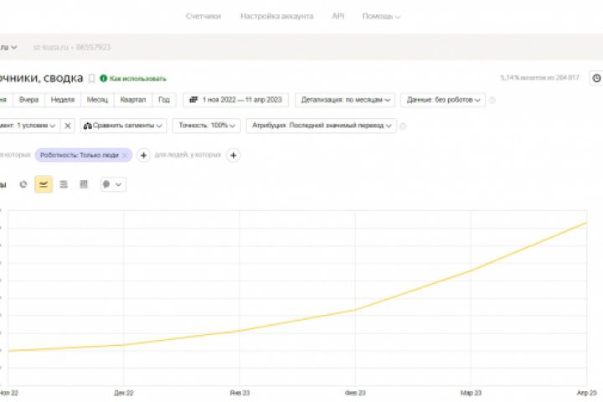Select the bar chart view icon
This screenshot has width=603, height=402.
click(x=84, y=184)
